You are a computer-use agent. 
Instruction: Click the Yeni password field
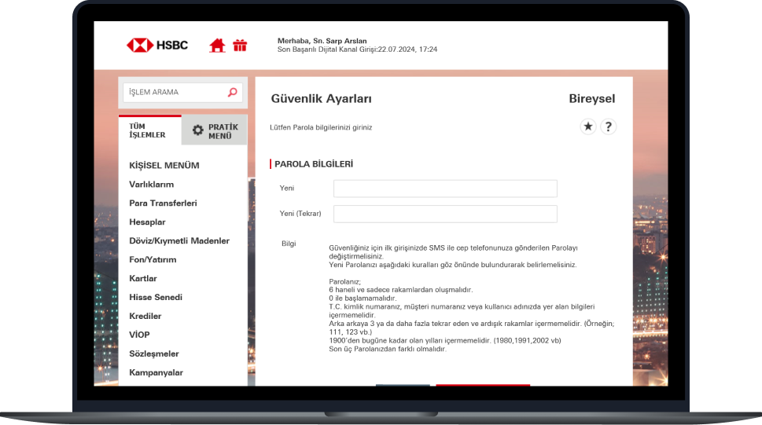click(445, 189)
